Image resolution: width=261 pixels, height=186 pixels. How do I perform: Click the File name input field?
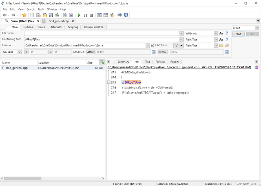102,33
